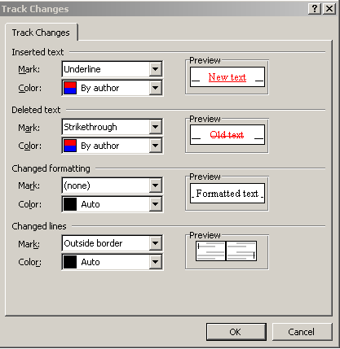Open the Changed lines Mark dropdown arrow

coord(155,243)
